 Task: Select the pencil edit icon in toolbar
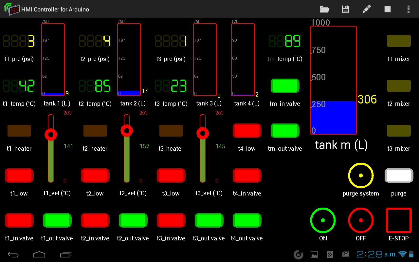366,9
